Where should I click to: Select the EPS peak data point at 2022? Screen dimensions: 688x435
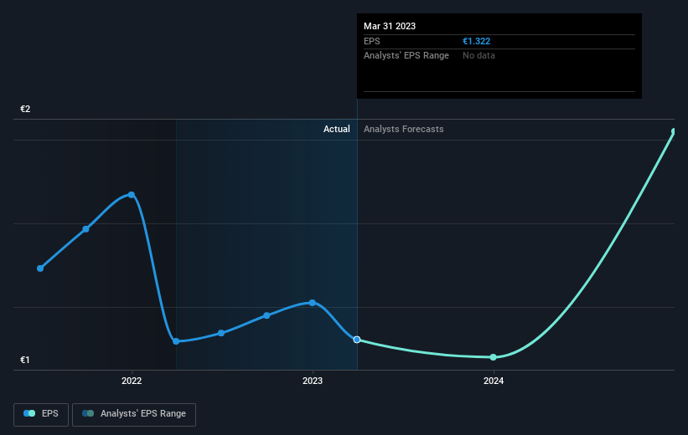pyautogui.click(x=132, y=195)
